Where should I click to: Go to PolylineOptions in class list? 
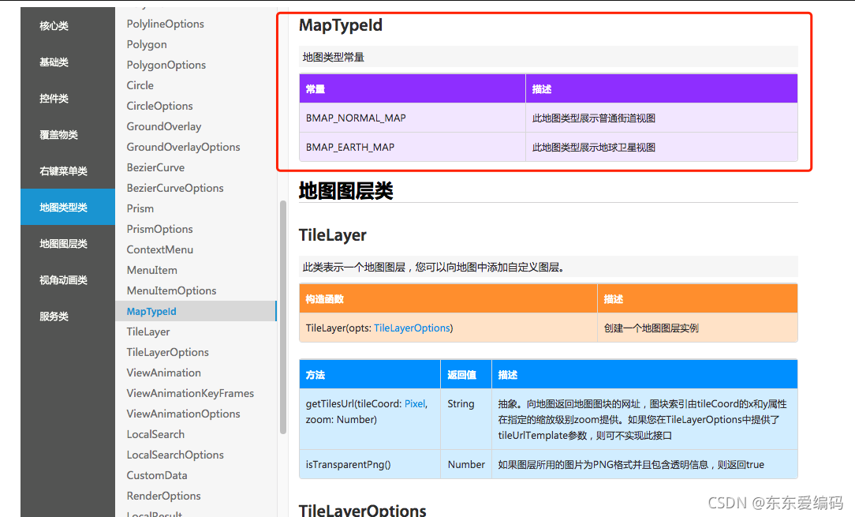pyautogui.click(x=165, y=24)
